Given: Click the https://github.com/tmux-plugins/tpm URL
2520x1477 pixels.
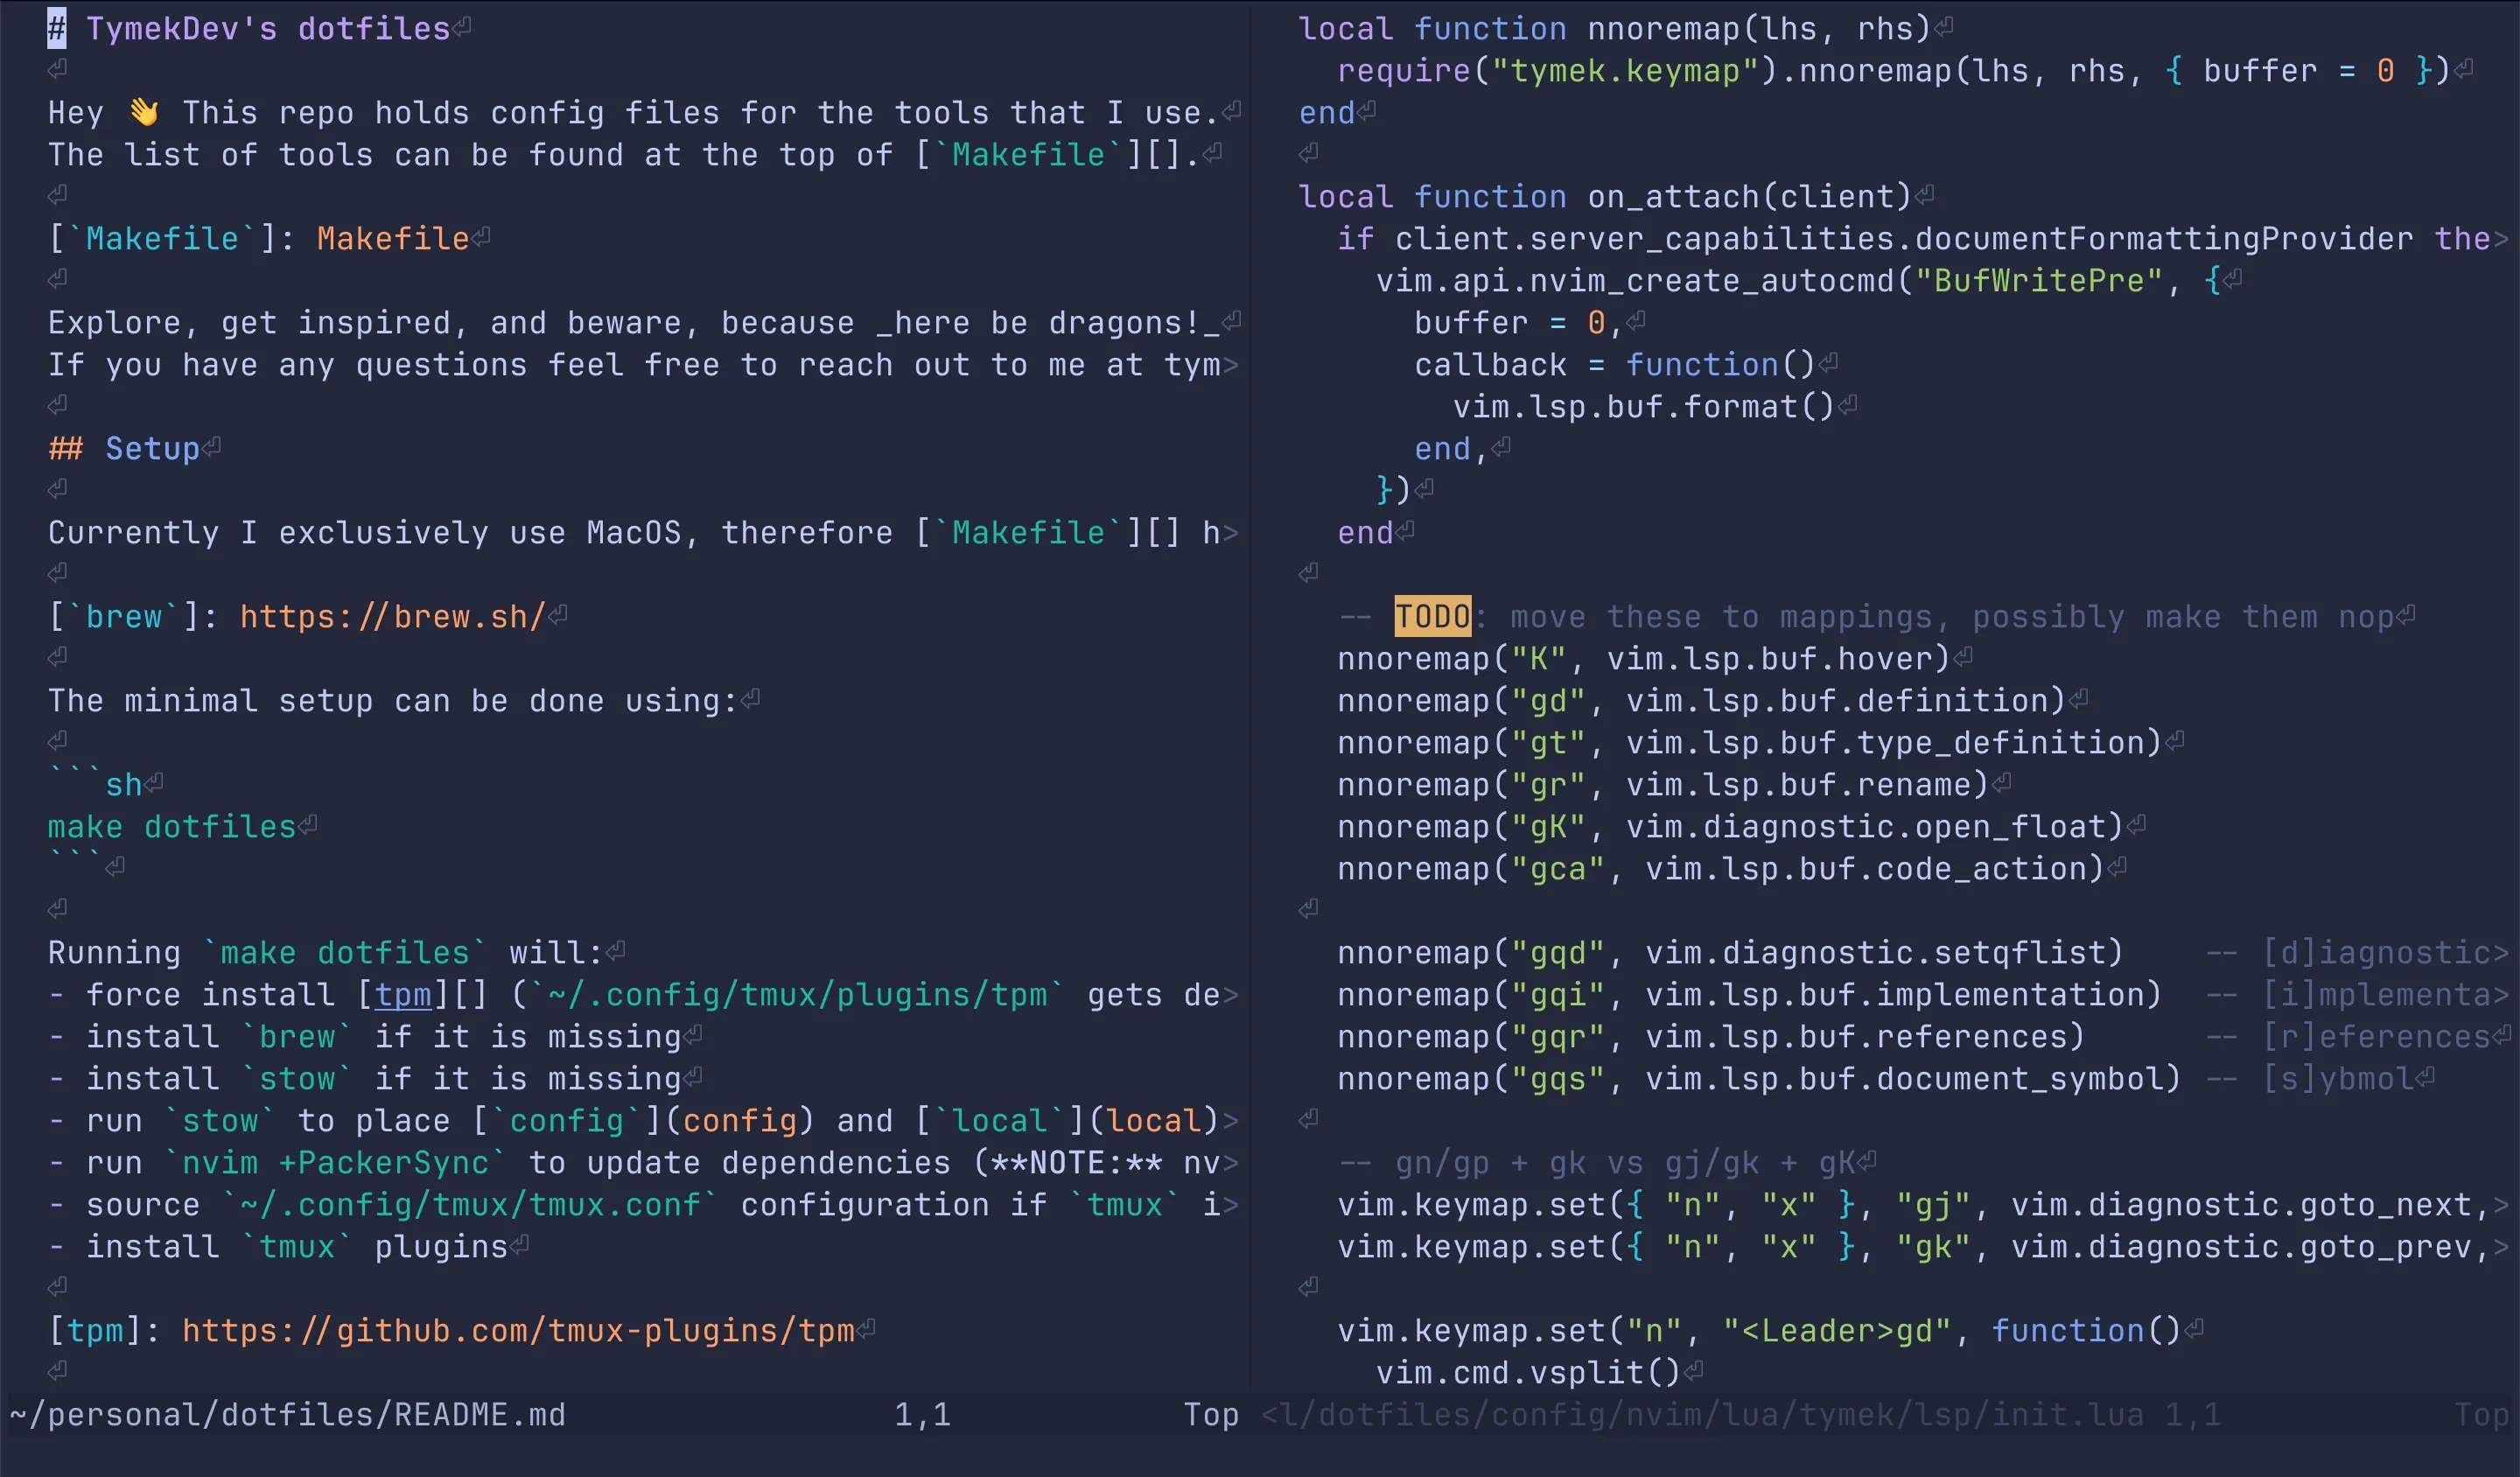Looking at the screenshot, I should pos(518,1331).
